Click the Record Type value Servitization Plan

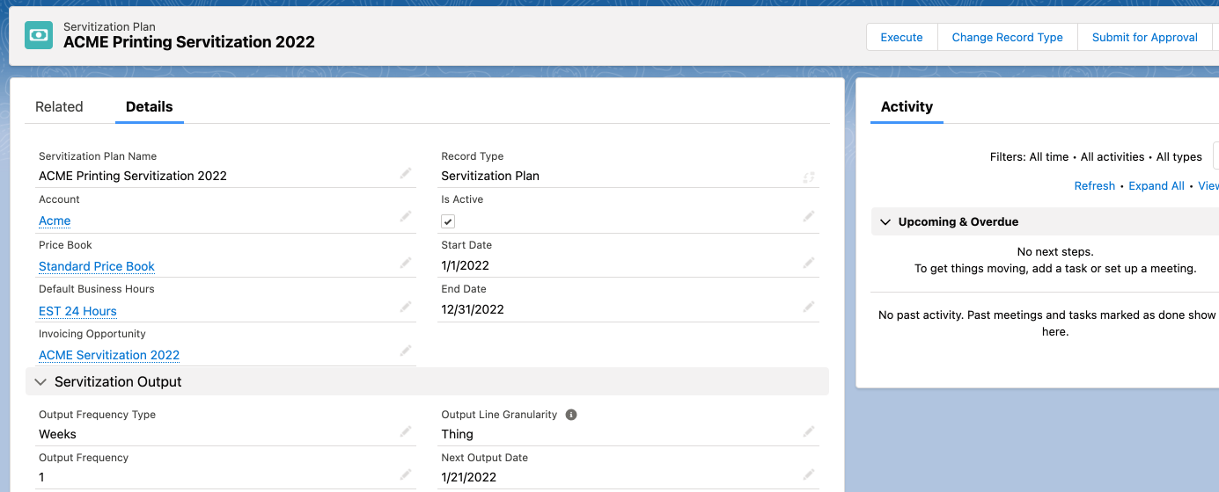pos(490,176)
